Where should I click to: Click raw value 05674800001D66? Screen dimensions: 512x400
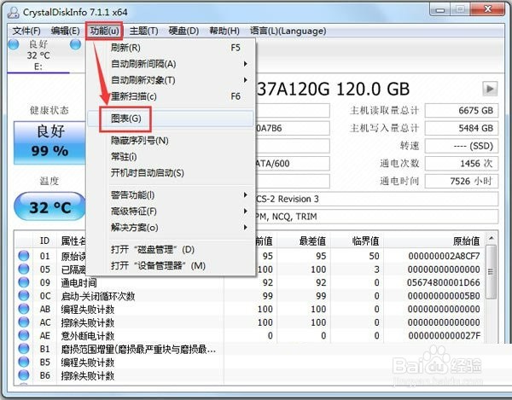444,282
